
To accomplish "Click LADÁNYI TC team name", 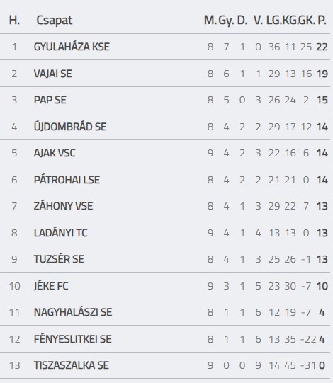I will [x=61, y=232].
